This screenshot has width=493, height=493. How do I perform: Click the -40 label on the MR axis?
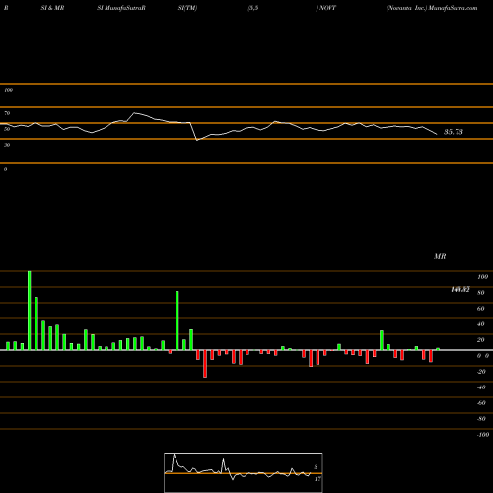pyautogui.click(x=481, y=387)
